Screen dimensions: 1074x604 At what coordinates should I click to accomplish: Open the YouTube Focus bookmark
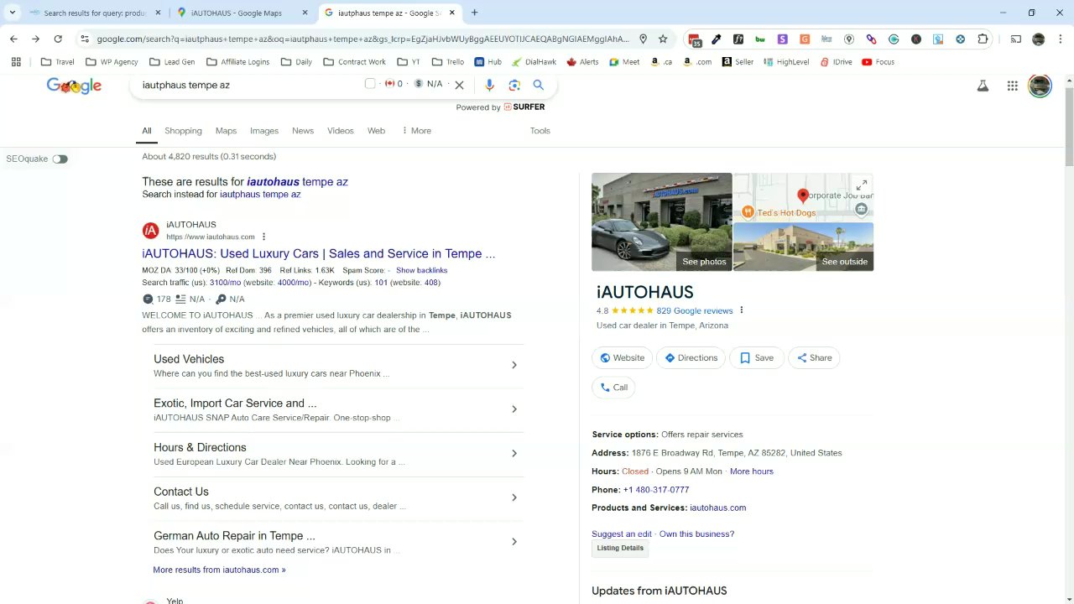[x=878, y=62]
